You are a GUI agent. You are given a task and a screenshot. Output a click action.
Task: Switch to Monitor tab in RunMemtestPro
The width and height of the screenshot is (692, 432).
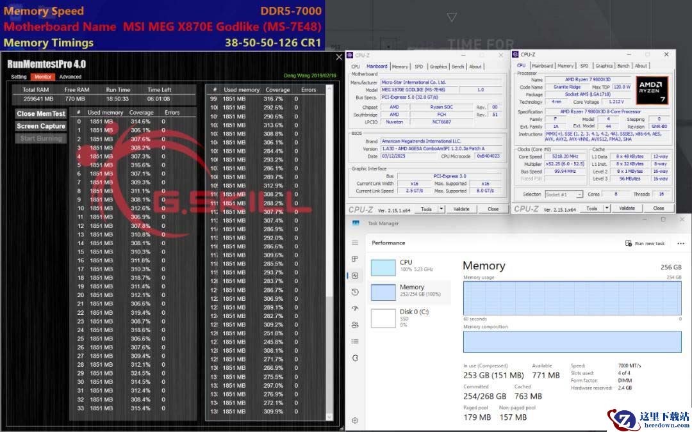[x=43, y=77]
